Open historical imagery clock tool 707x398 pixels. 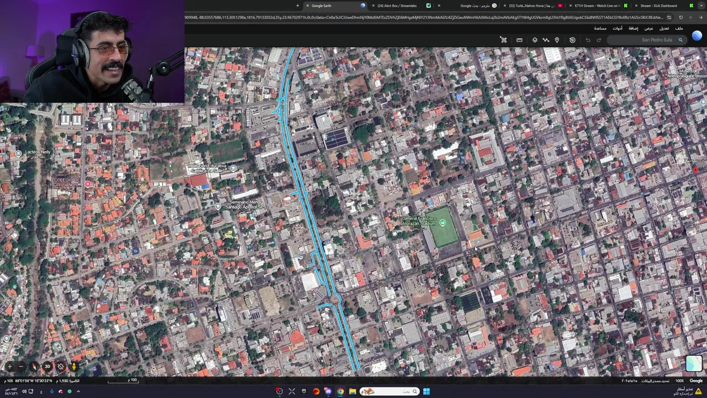[x=572, y=40]
